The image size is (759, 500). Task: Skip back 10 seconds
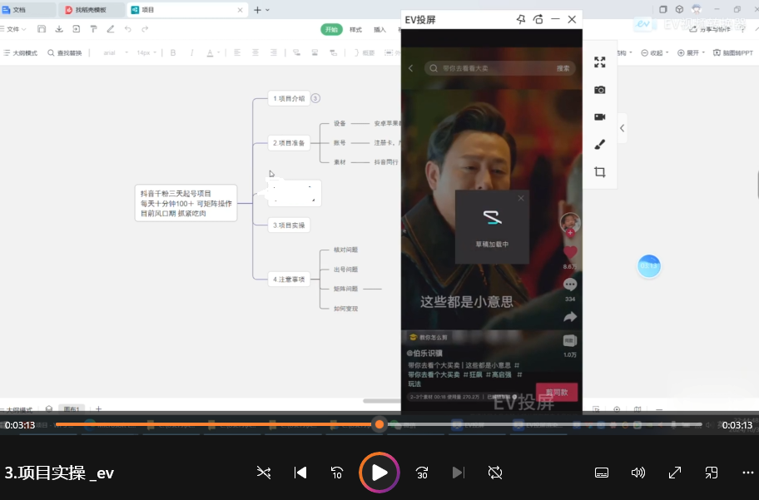point(337,473)
